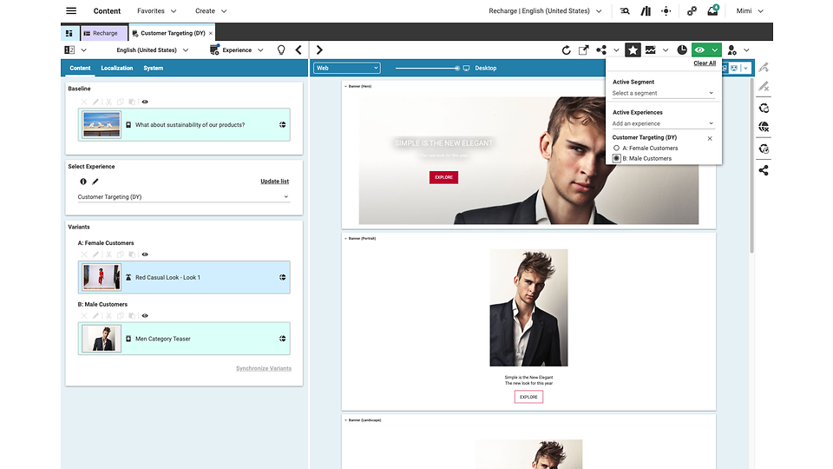Open the Mimi user menu
The height and width of the screenshot is (469, 833).
[750, 10]
